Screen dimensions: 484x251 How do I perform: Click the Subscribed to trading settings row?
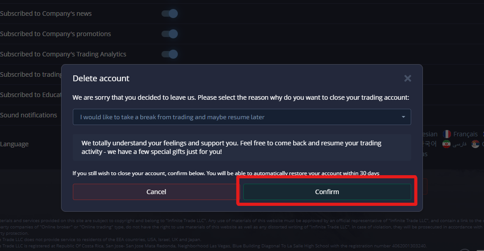point(31,74)
